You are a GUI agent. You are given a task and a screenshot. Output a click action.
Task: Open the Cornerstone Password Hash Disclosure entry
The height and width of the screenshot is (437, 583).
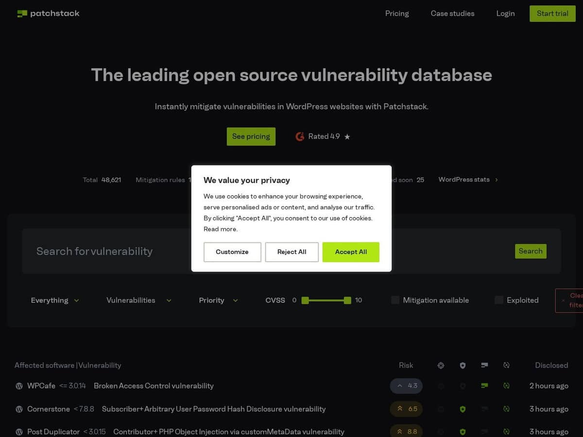tap(214, 409)
